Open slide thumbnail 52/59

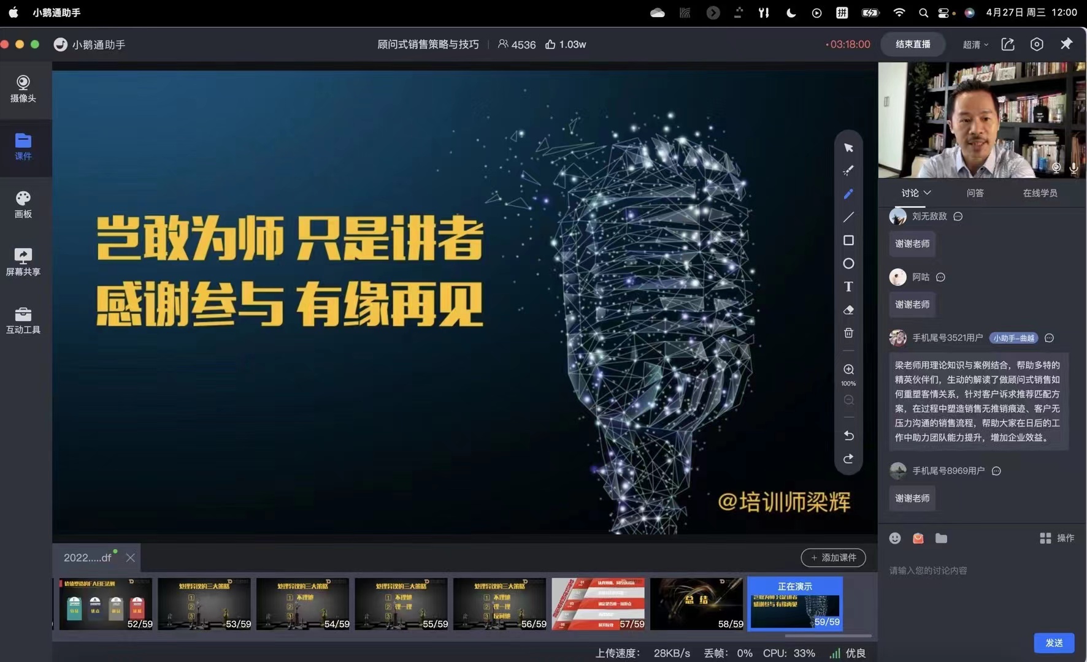pos(106,603)
